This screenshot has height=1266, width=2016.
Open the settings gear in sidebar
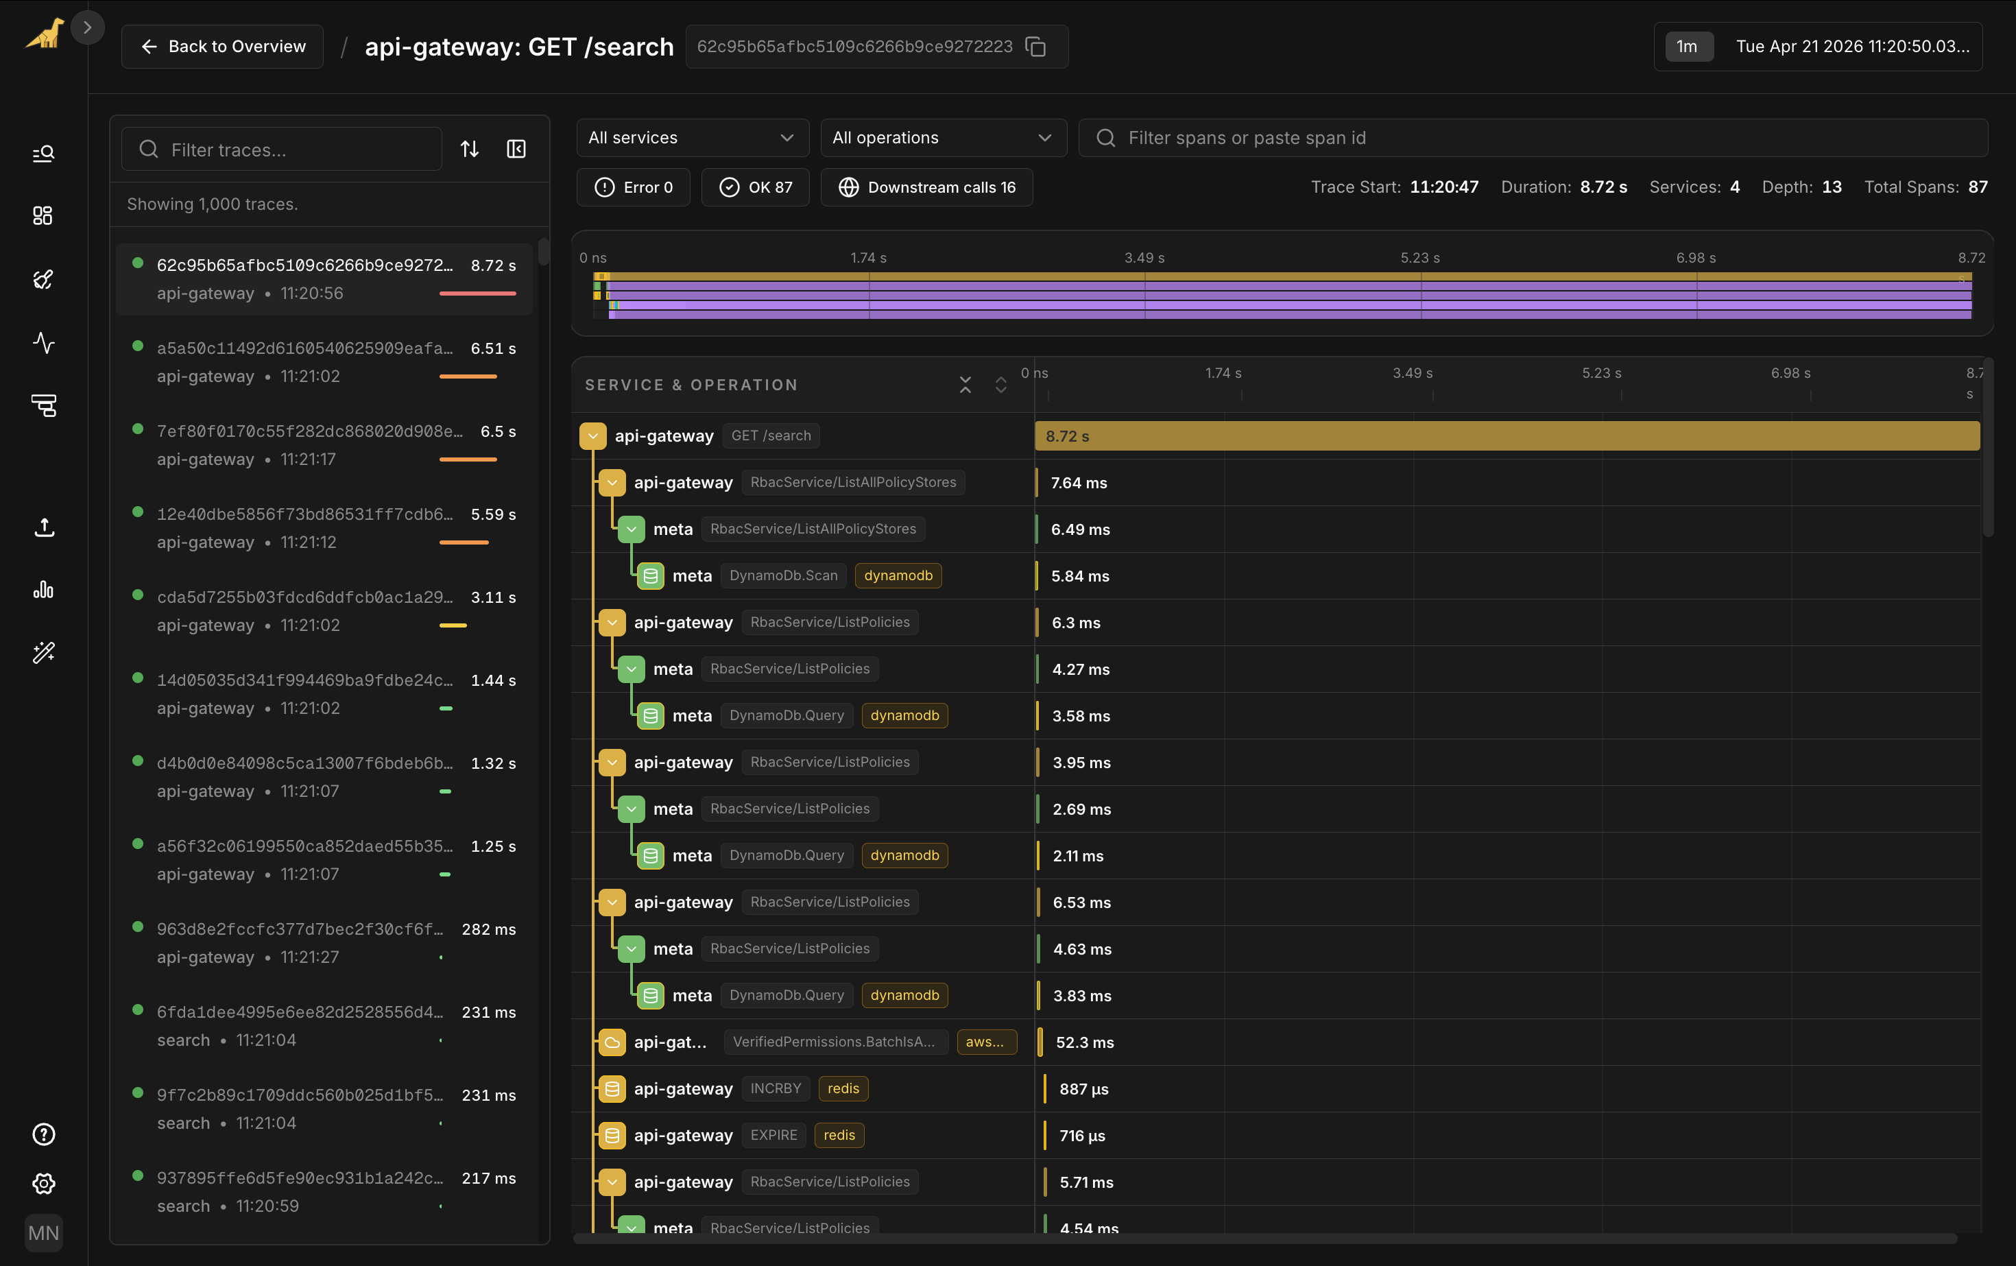[x=43, y=1184]
